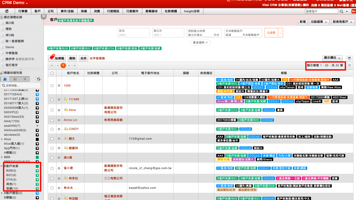
Task: Click the green swatch beside BBB tag
Action: (37, 157)
